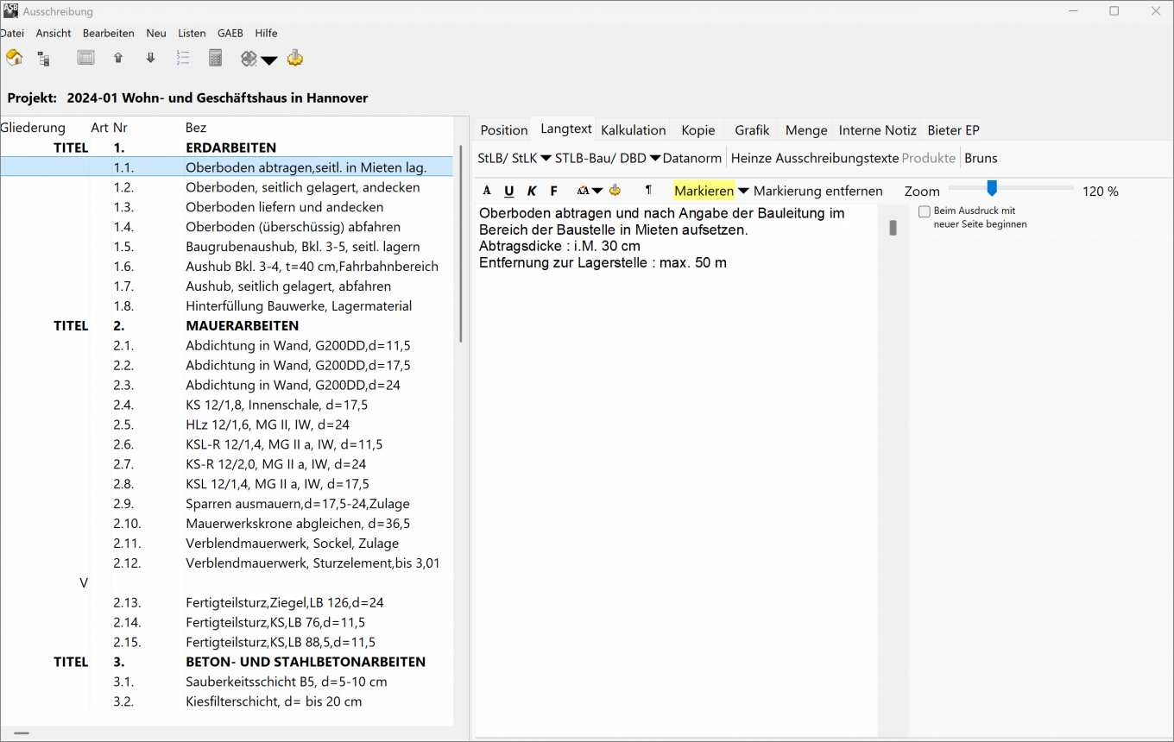Image resolution: width=1174 pixels, height=742 pixels.
Task: Click the Zoom slider handle
Action: [992, 188]
